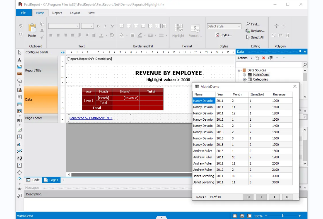Zoom out with the minus button

tap(266, 216)
